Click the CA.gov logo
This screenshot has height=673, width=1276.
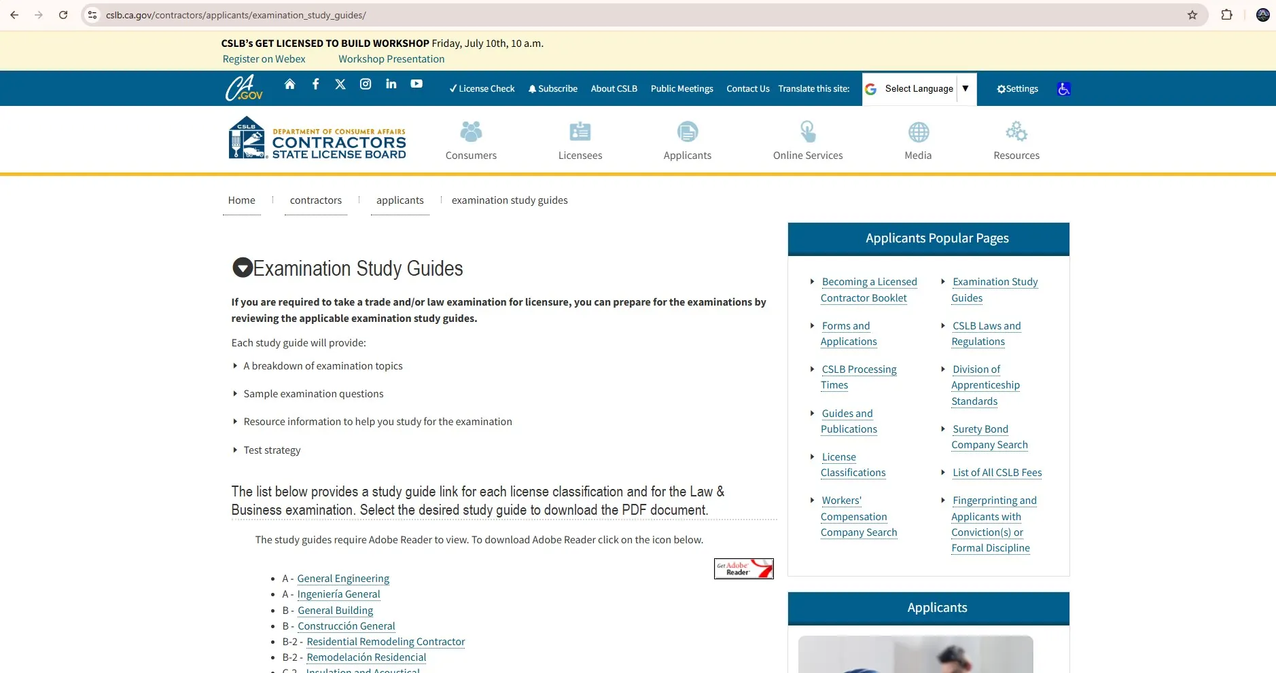click(244, 88)
